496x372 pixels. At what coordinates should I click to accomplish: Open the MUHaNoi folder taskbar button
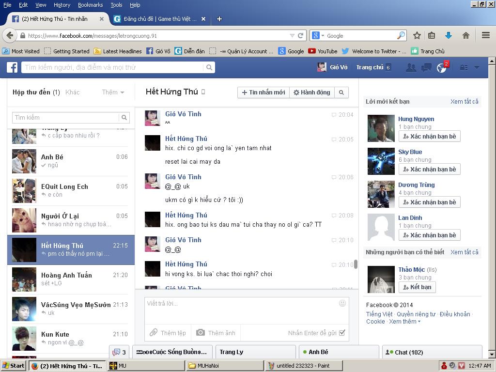[x=225, y=366]
